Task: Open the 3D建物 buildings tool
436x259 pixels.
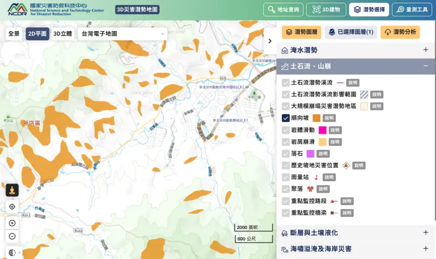Action: click(326, 10)
